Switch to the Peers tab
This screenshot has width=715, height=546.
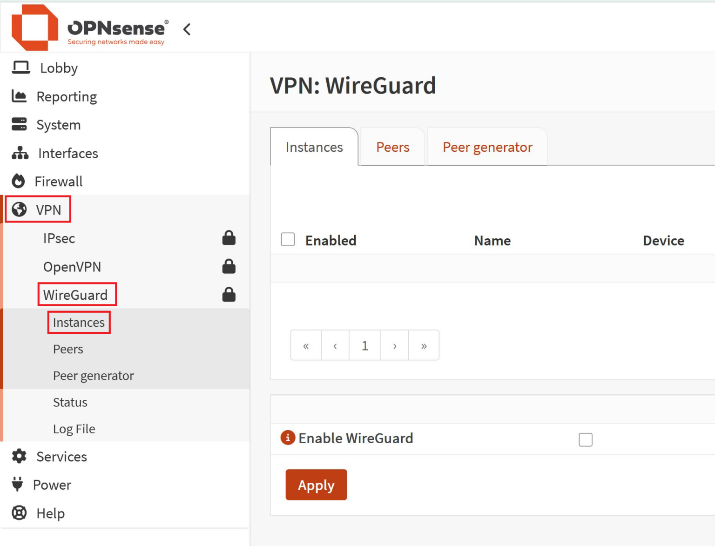[x=392, y=147]
